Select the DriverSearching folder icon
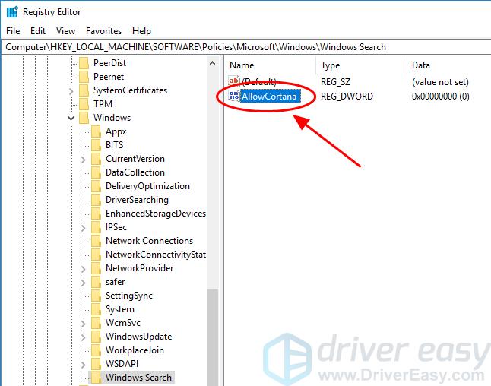This screenshot has height=386, width=491. click(96, 200)
